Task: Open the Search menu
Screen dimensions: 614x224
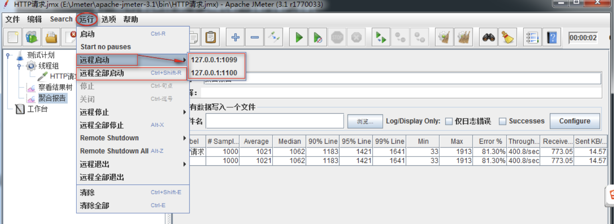Action: click(61, 19)
